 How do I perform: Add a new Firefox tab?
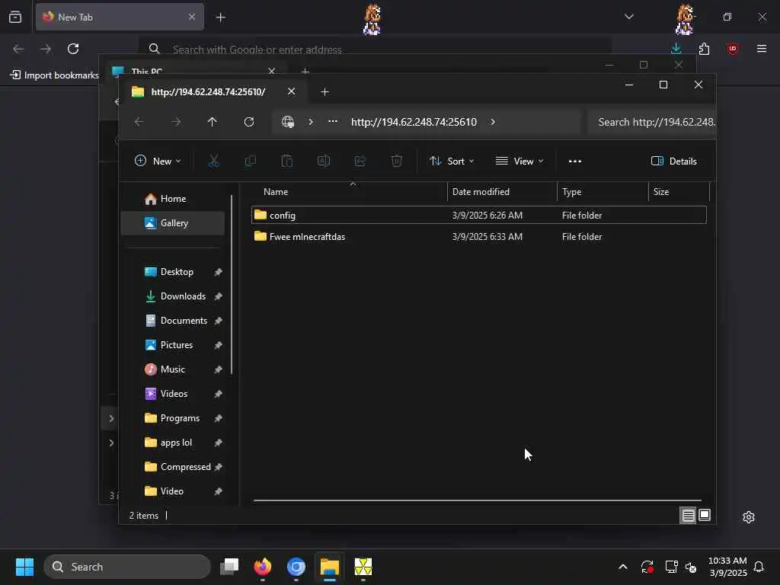tap(221, 18)
